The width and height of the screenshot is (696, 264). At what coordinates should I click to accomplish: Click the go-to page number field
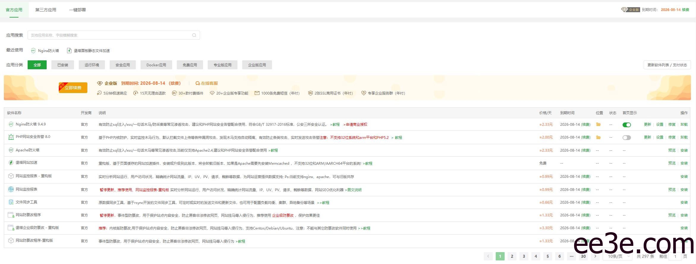pos(675,256)
